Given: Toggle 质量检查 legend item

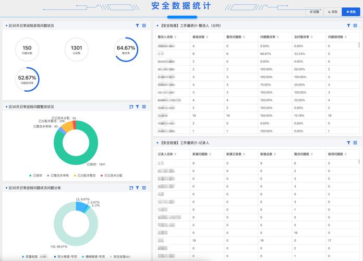Looking at the screenshot, I should click(x=35, y=257).
